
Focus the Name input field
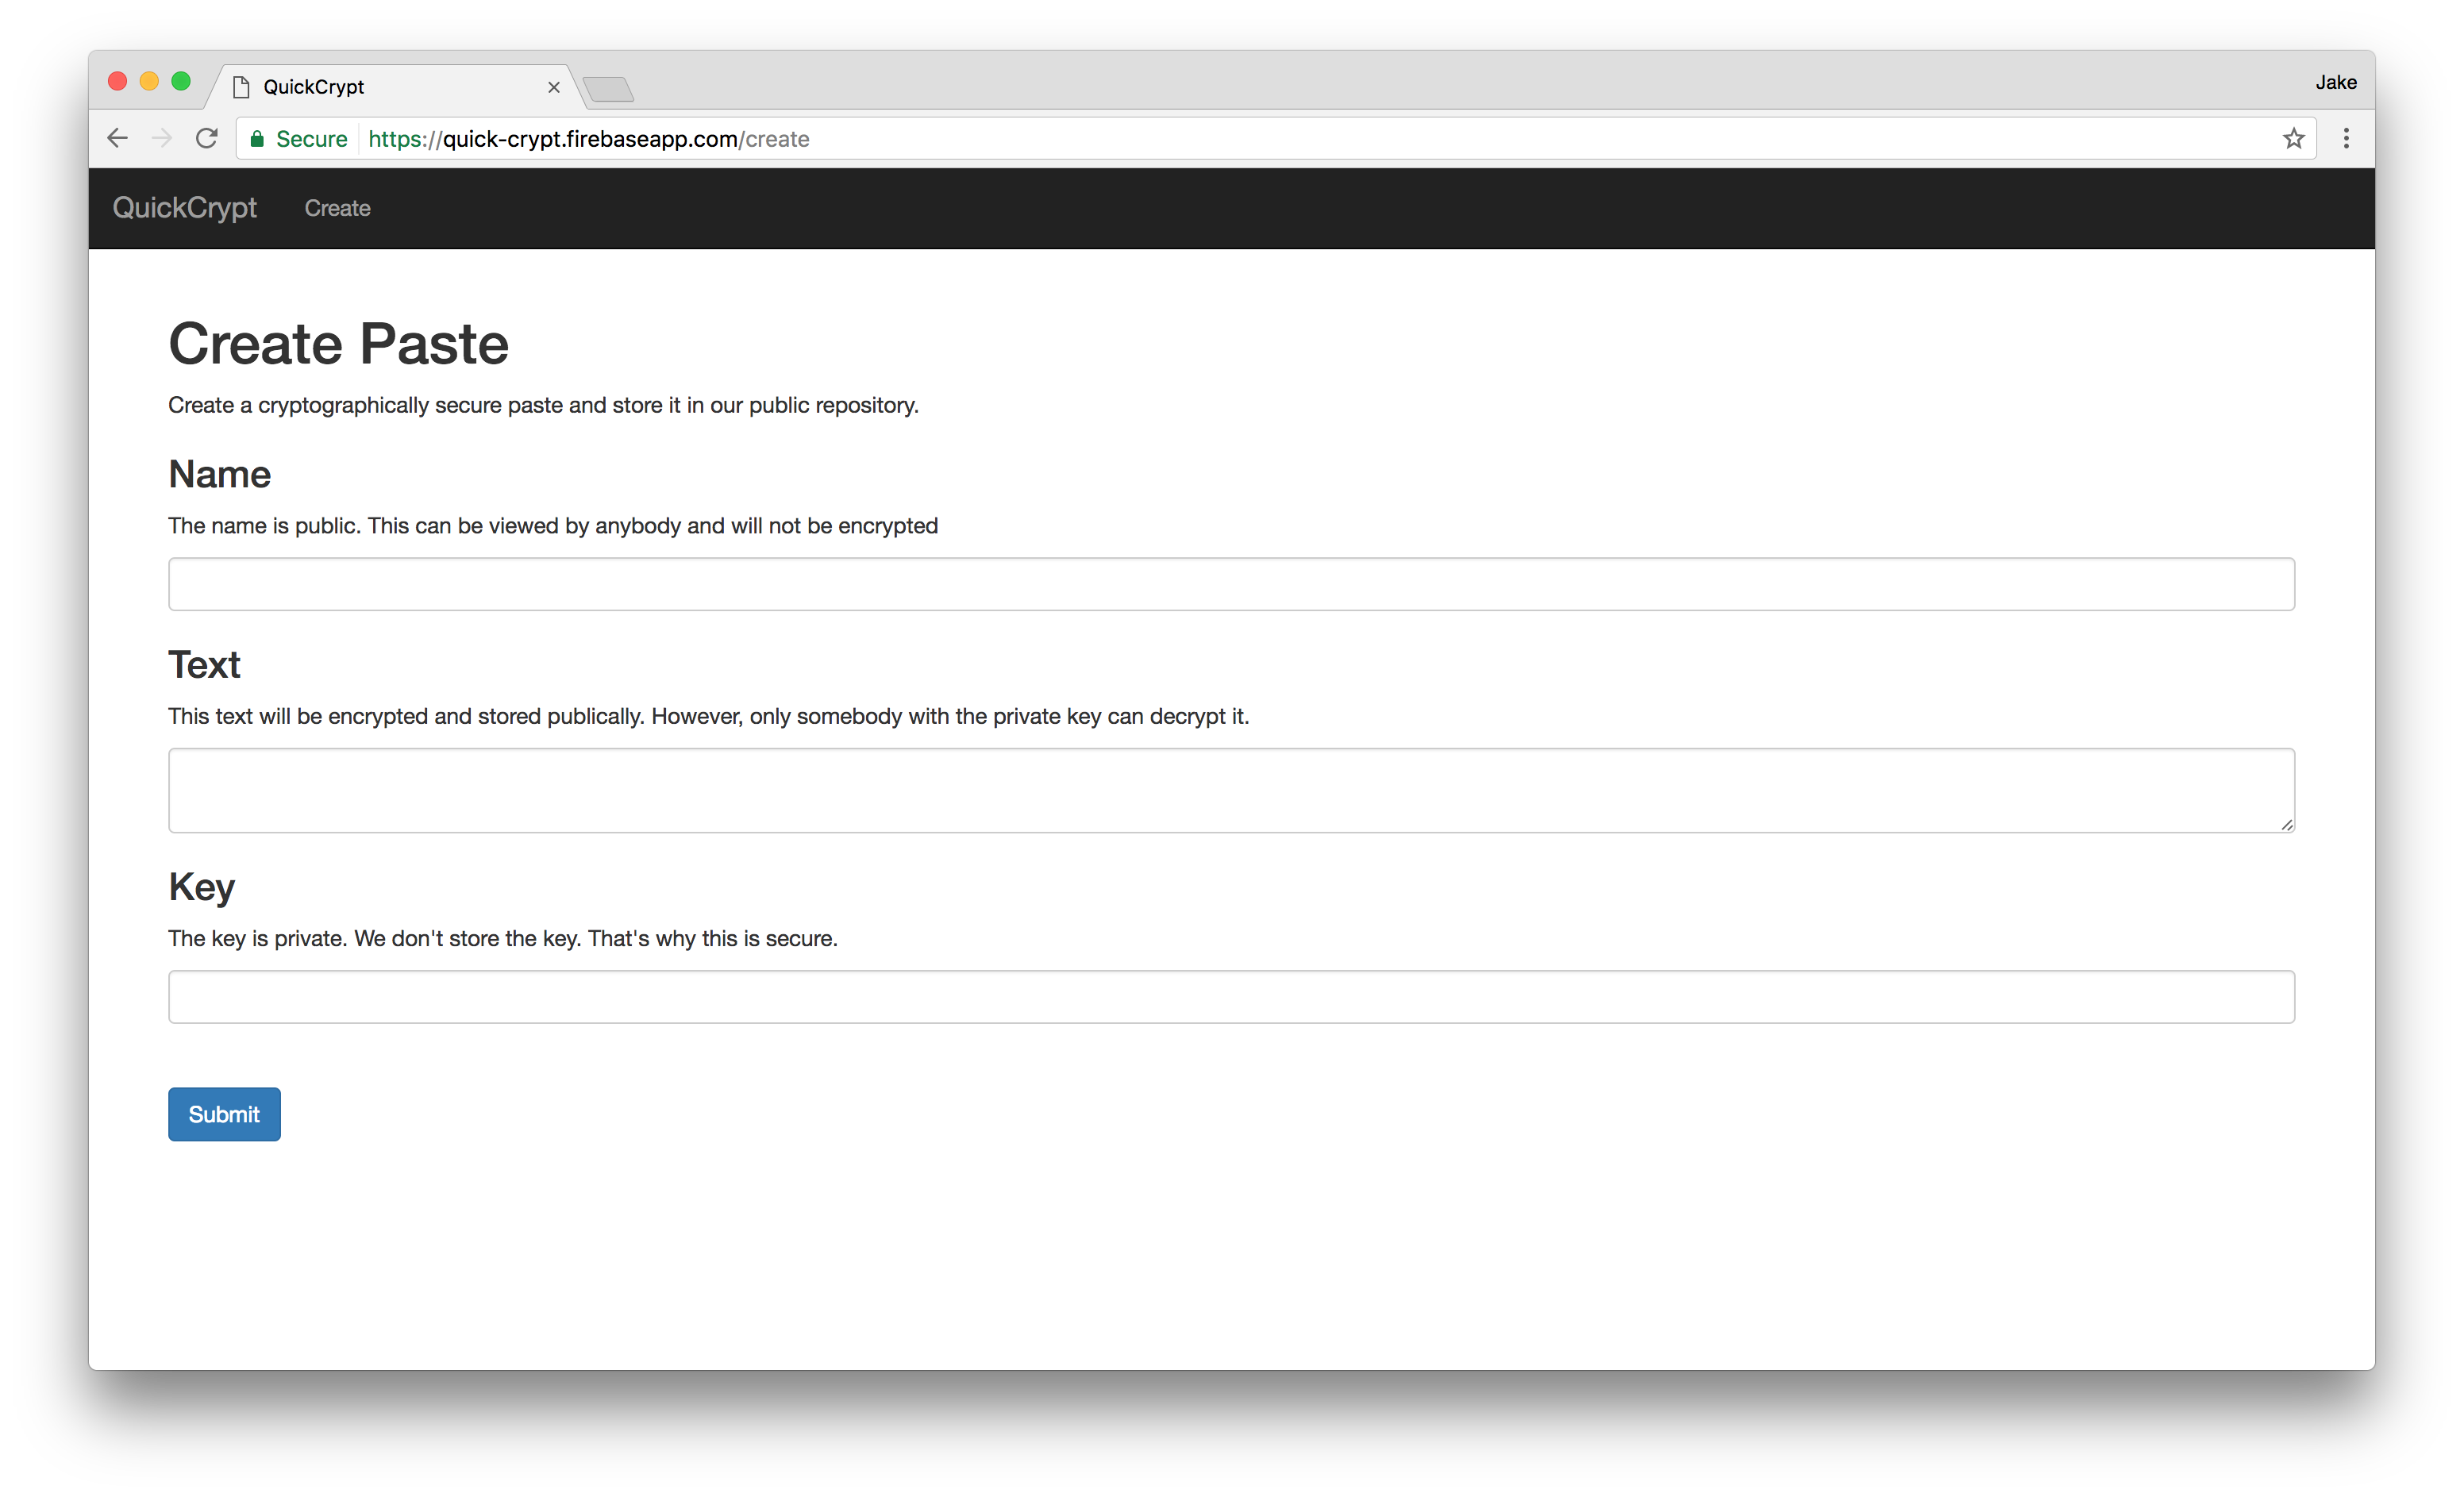1230,584
